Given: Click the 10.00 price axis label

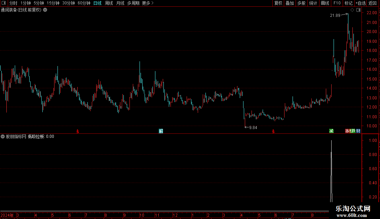Looking at the screenshot, I should click(372, 126).
